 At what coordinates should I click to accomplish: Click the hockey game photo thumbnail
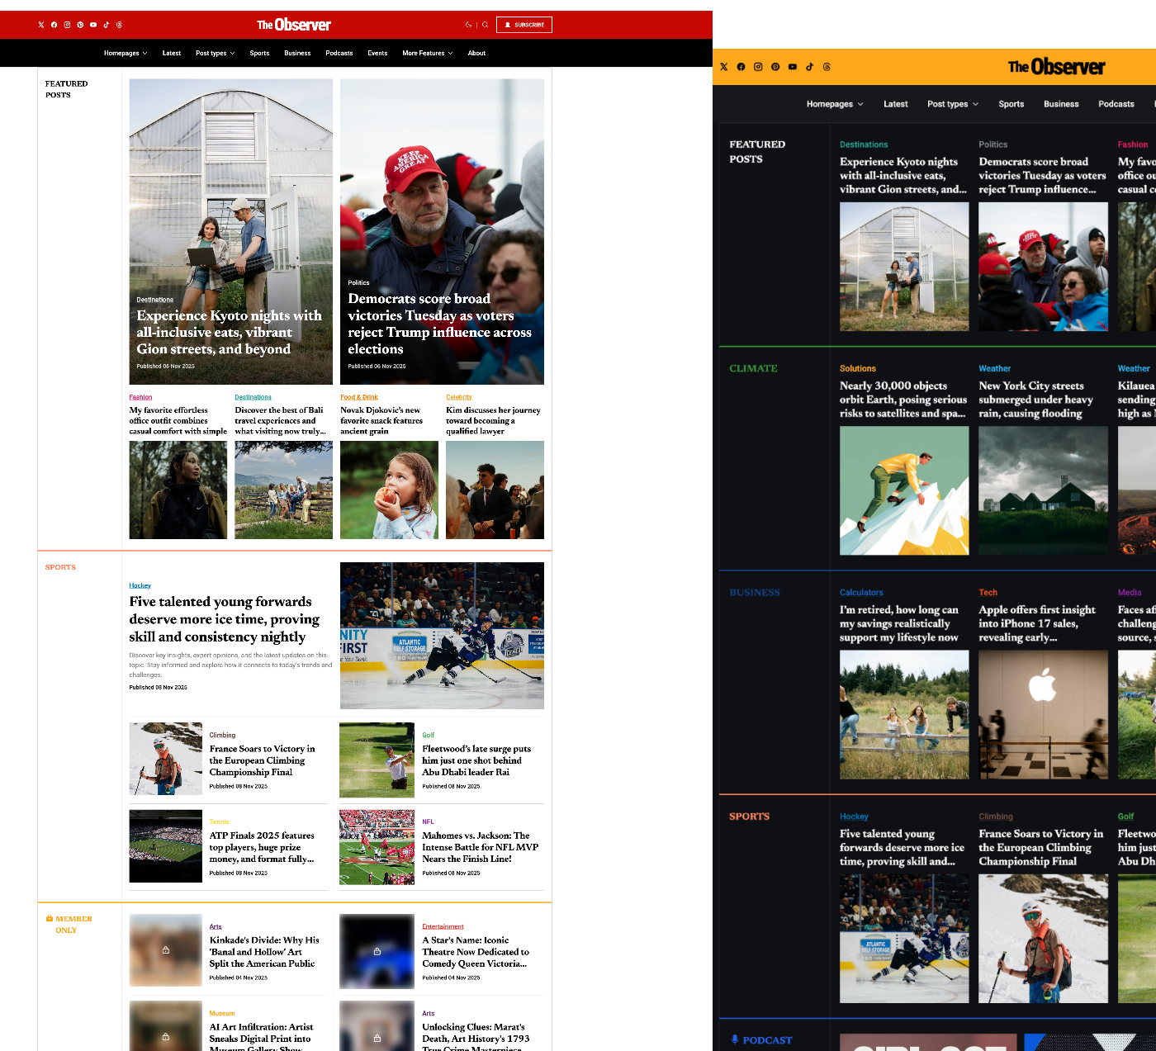point(442,635)
